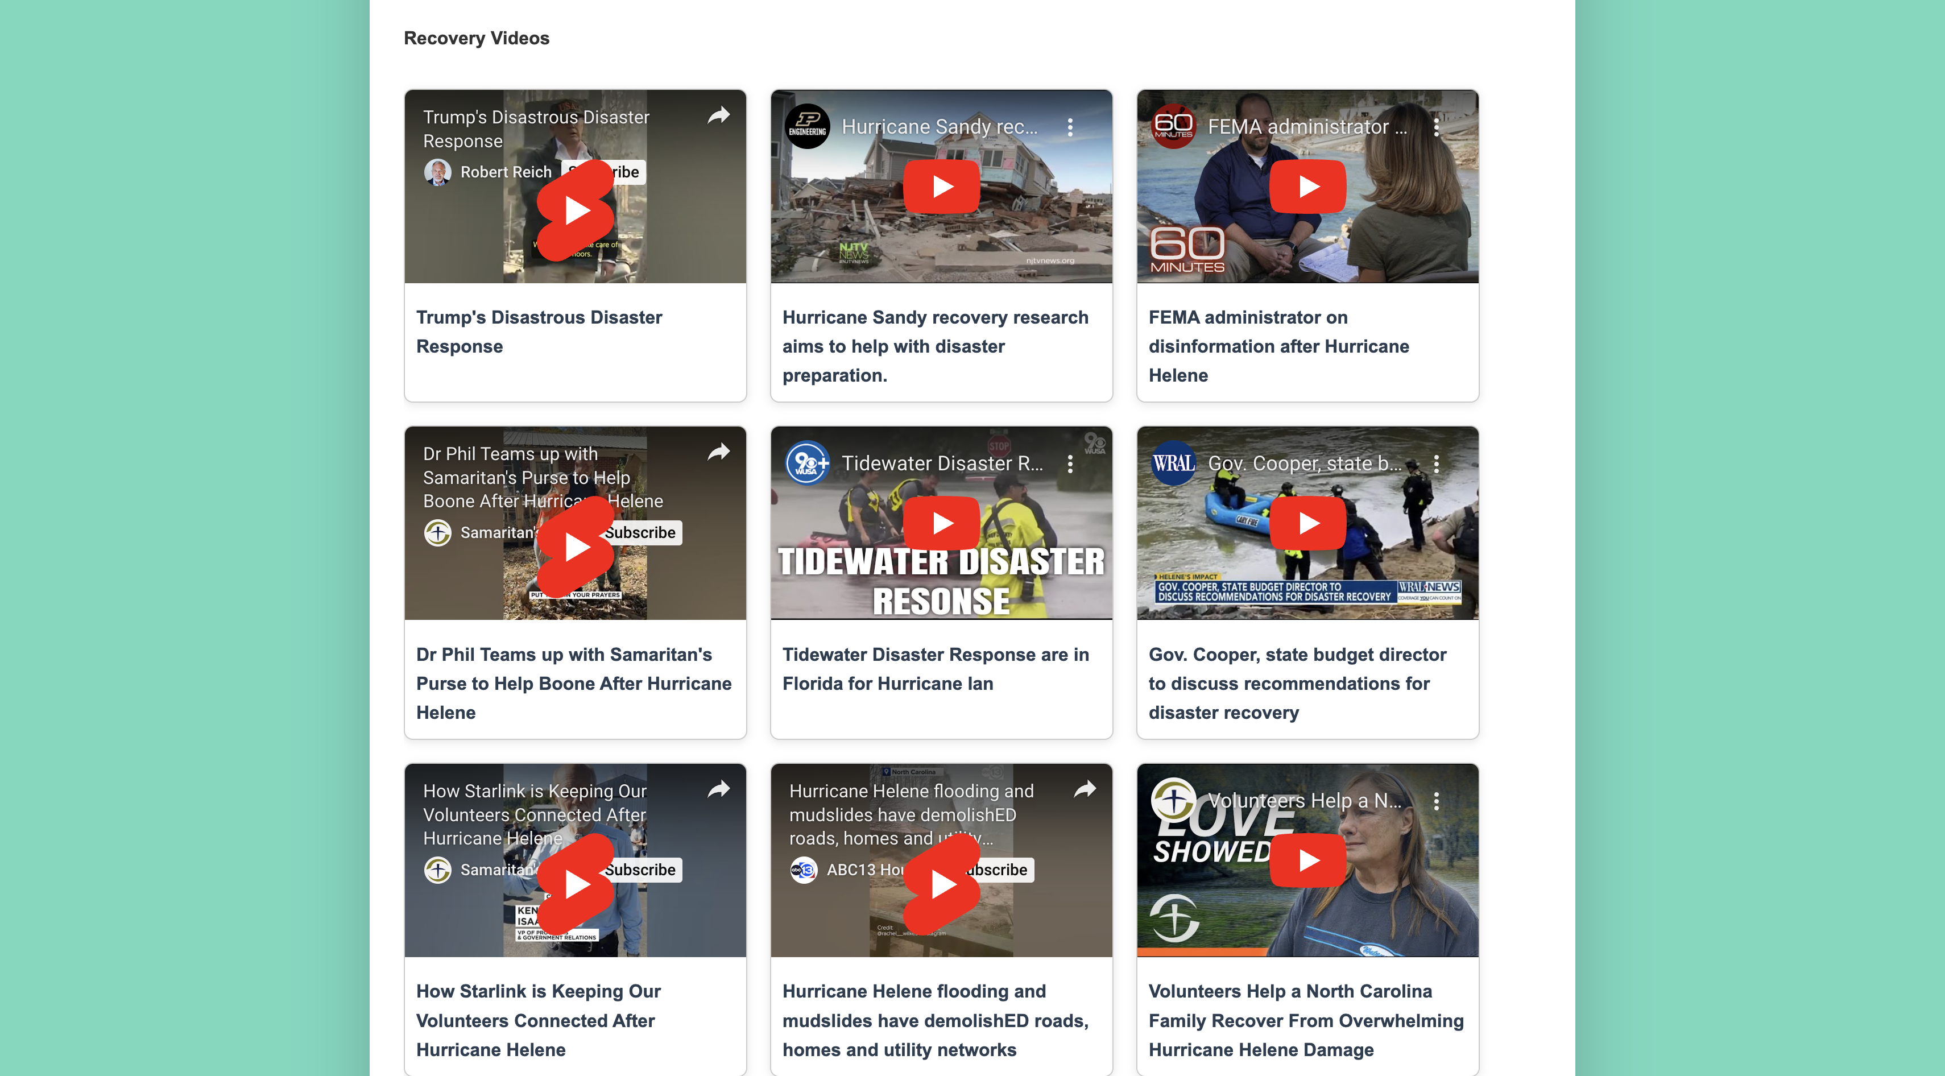Open three-dot menu on FEMA administrator video

coord(1436,127)
